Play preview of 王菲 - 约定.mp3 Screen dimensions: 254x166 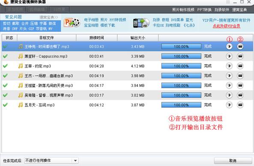pyautogui.click(x=229, y=66)
